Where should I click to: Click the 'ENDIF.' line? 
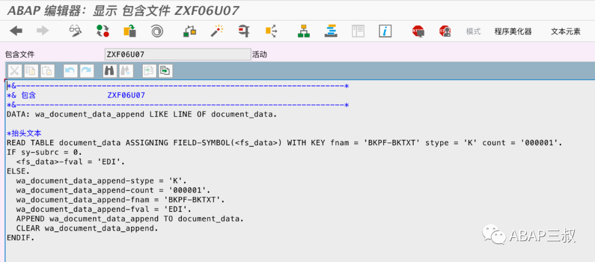(x=21, y=238)
